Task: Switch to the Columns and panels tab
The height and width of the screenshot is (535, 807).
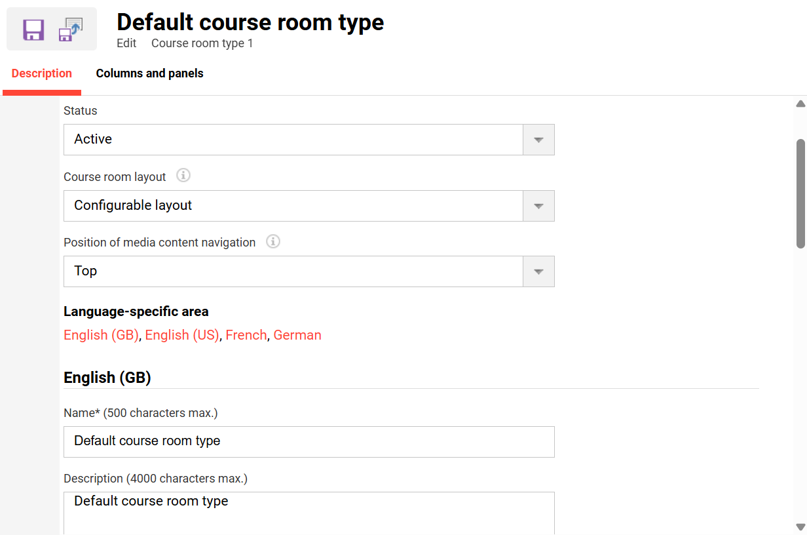Action: click(x=149, y=73)
